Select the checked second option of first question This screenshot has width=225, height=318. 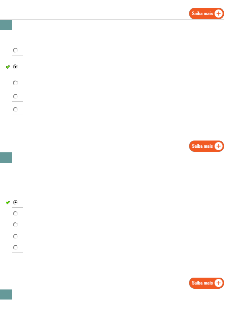click(16, 67)
